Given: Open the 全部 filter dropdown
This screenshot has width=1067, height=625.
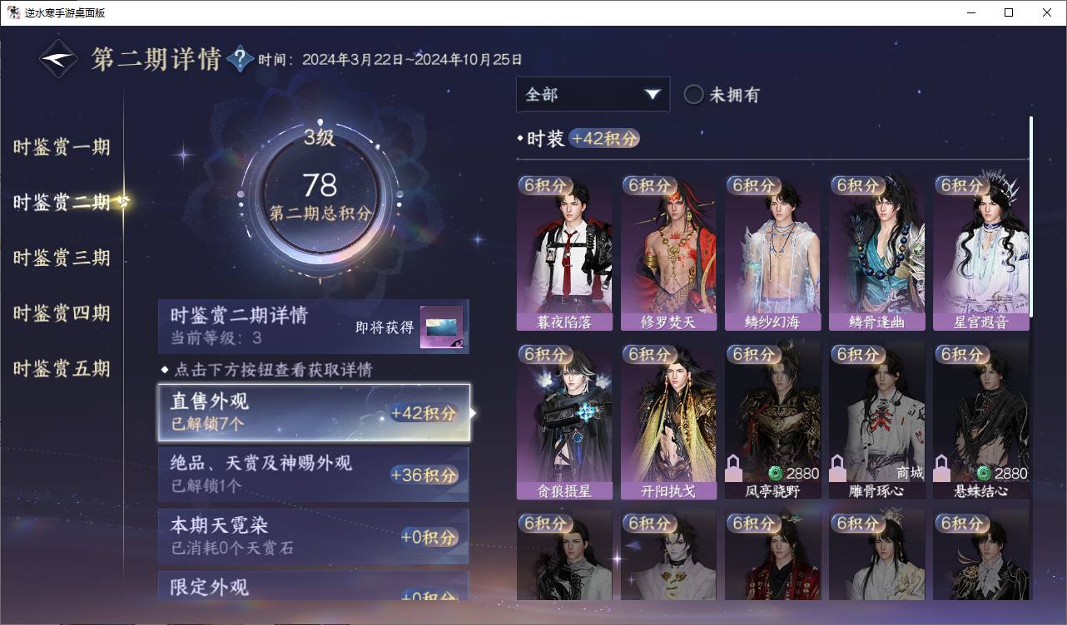Looking at the screenshot, I should tap(593, 94).
